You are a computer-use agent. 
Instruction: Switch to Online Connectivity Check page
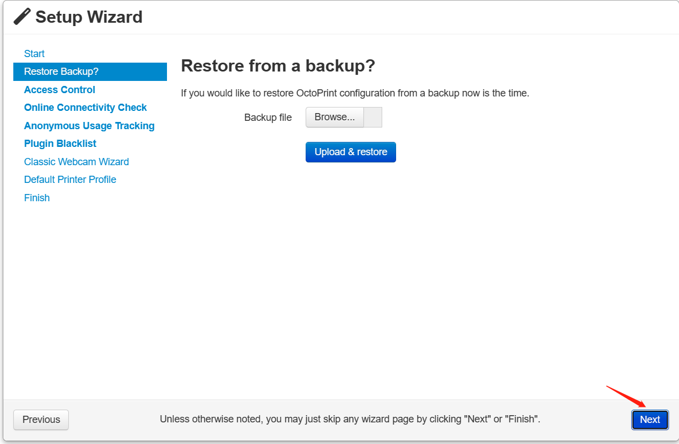tap(85, 108)
